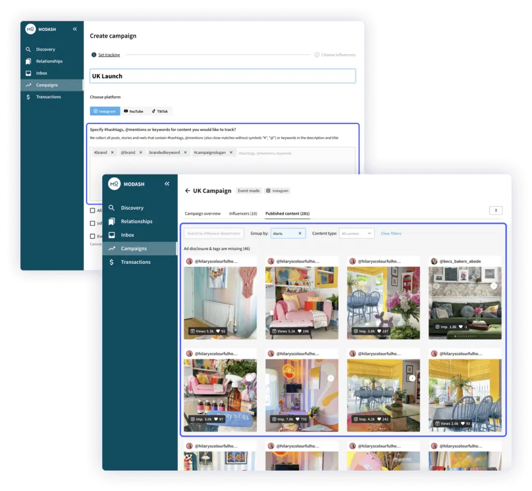Tick the first checkbox below the hashtags box
The width and height of the screenshot is (532, 491).
92,210
